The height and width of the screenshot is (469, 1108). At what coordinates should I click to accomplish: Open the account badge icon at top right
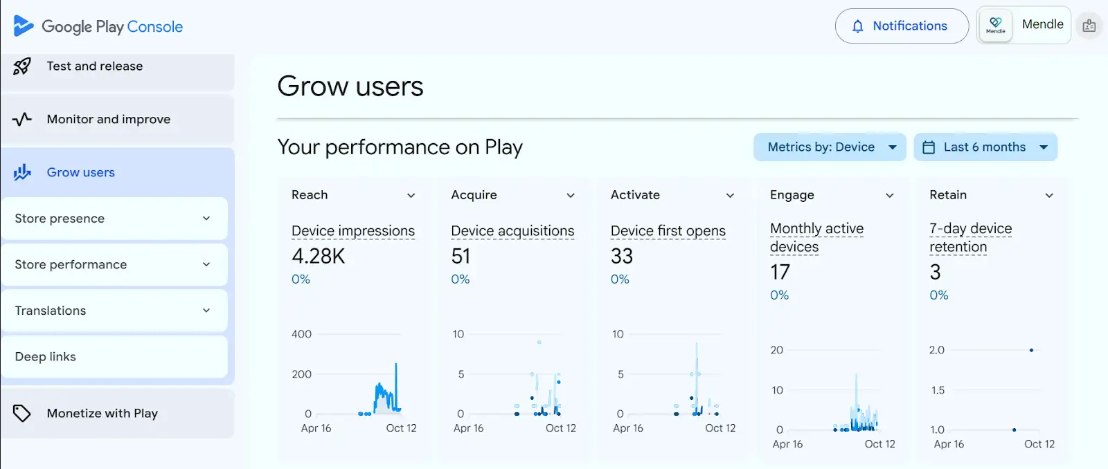point(1089,26)
